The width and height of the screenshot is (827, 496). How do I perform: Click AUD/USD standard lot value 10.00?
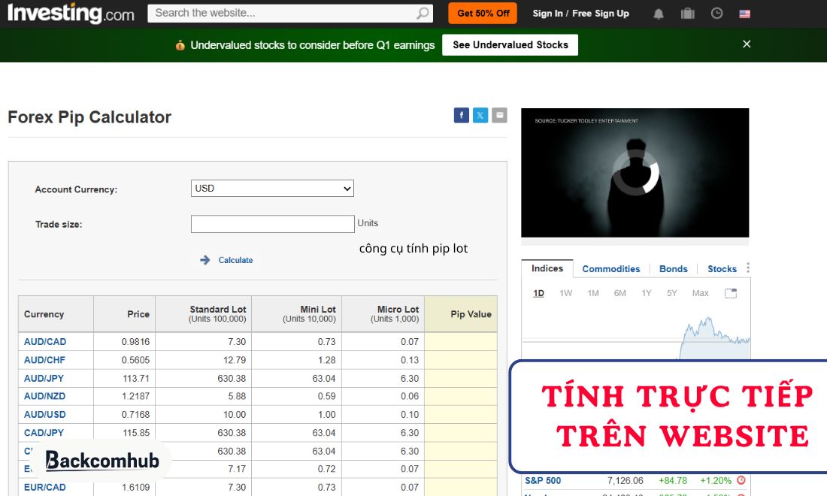(235, 414)
